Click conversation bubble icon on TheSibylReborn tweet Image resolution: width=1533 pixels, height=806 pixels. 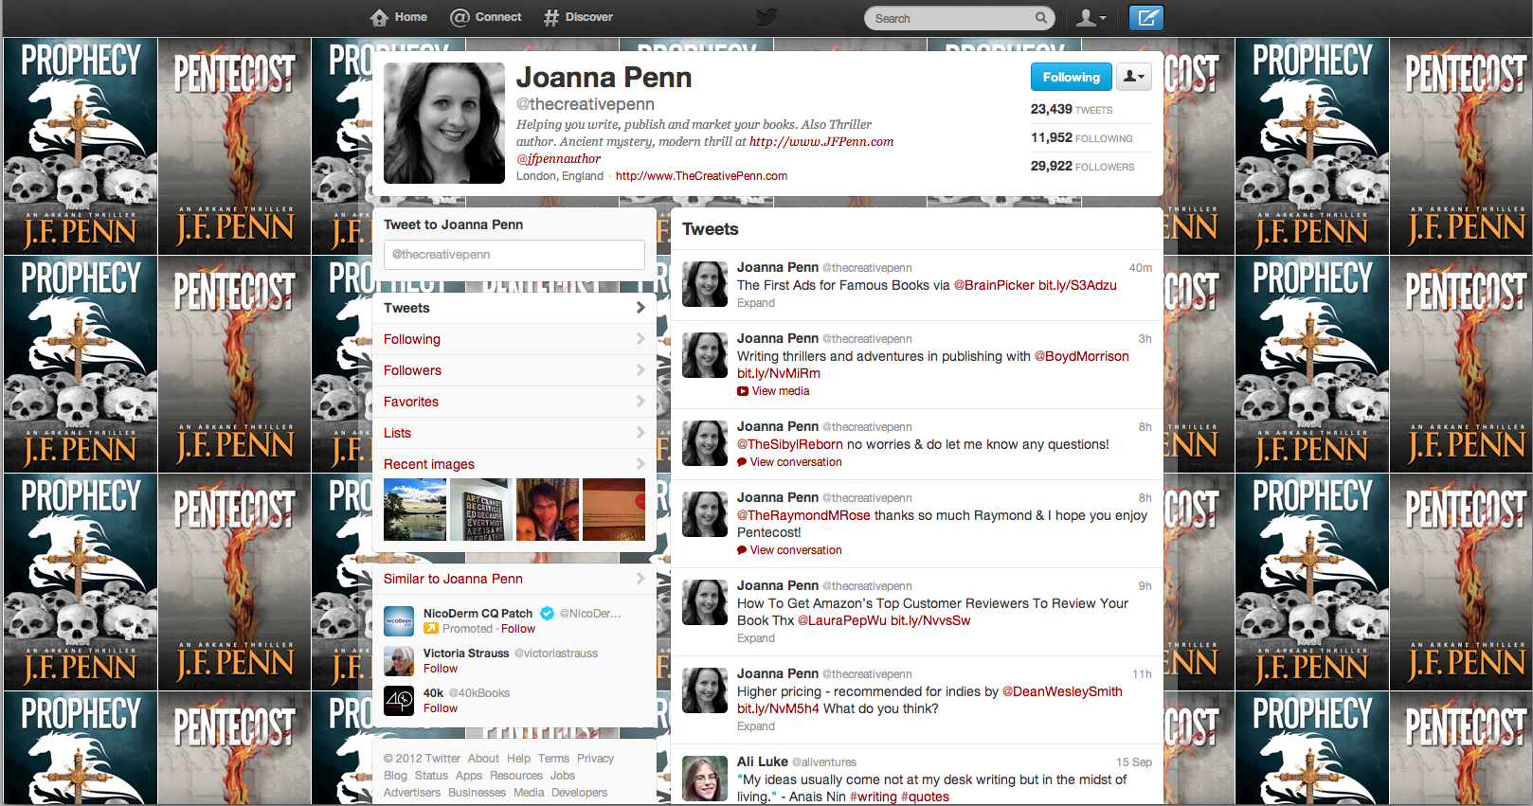point(742,462)
